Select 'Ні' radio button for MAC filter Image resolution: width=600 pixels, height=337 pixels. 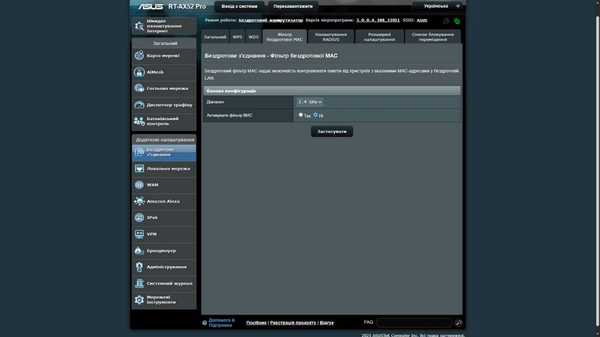click(x=315, y=115)
